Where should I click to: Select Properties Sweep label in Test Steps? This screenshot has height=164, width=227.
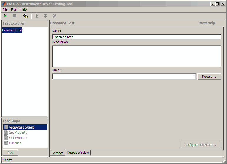click(22, 127)
